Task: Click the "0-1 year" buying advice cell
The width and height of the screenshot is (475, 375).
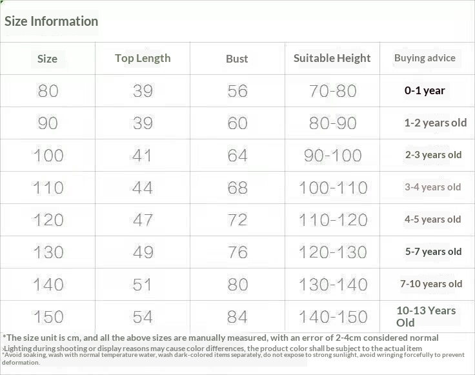Action: tap(425, 90)
